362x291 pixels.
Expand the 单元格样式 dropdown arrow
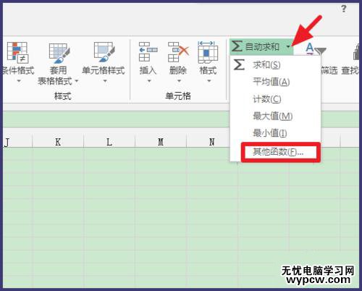click(105, 81)
